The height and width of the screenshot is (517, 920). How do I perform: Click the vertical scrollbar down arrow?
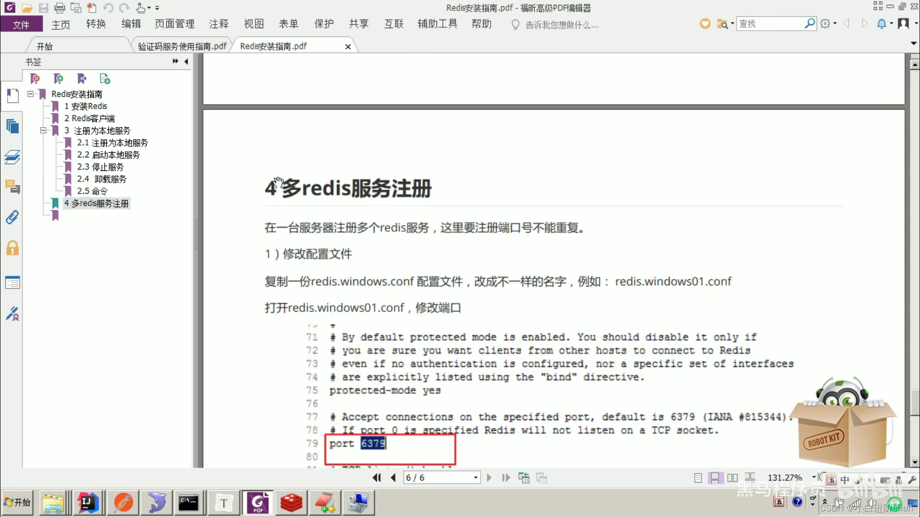pos(914,462)
